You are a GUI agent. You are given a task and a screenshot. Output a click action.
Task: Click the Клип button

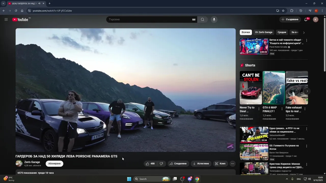point(220,164)
